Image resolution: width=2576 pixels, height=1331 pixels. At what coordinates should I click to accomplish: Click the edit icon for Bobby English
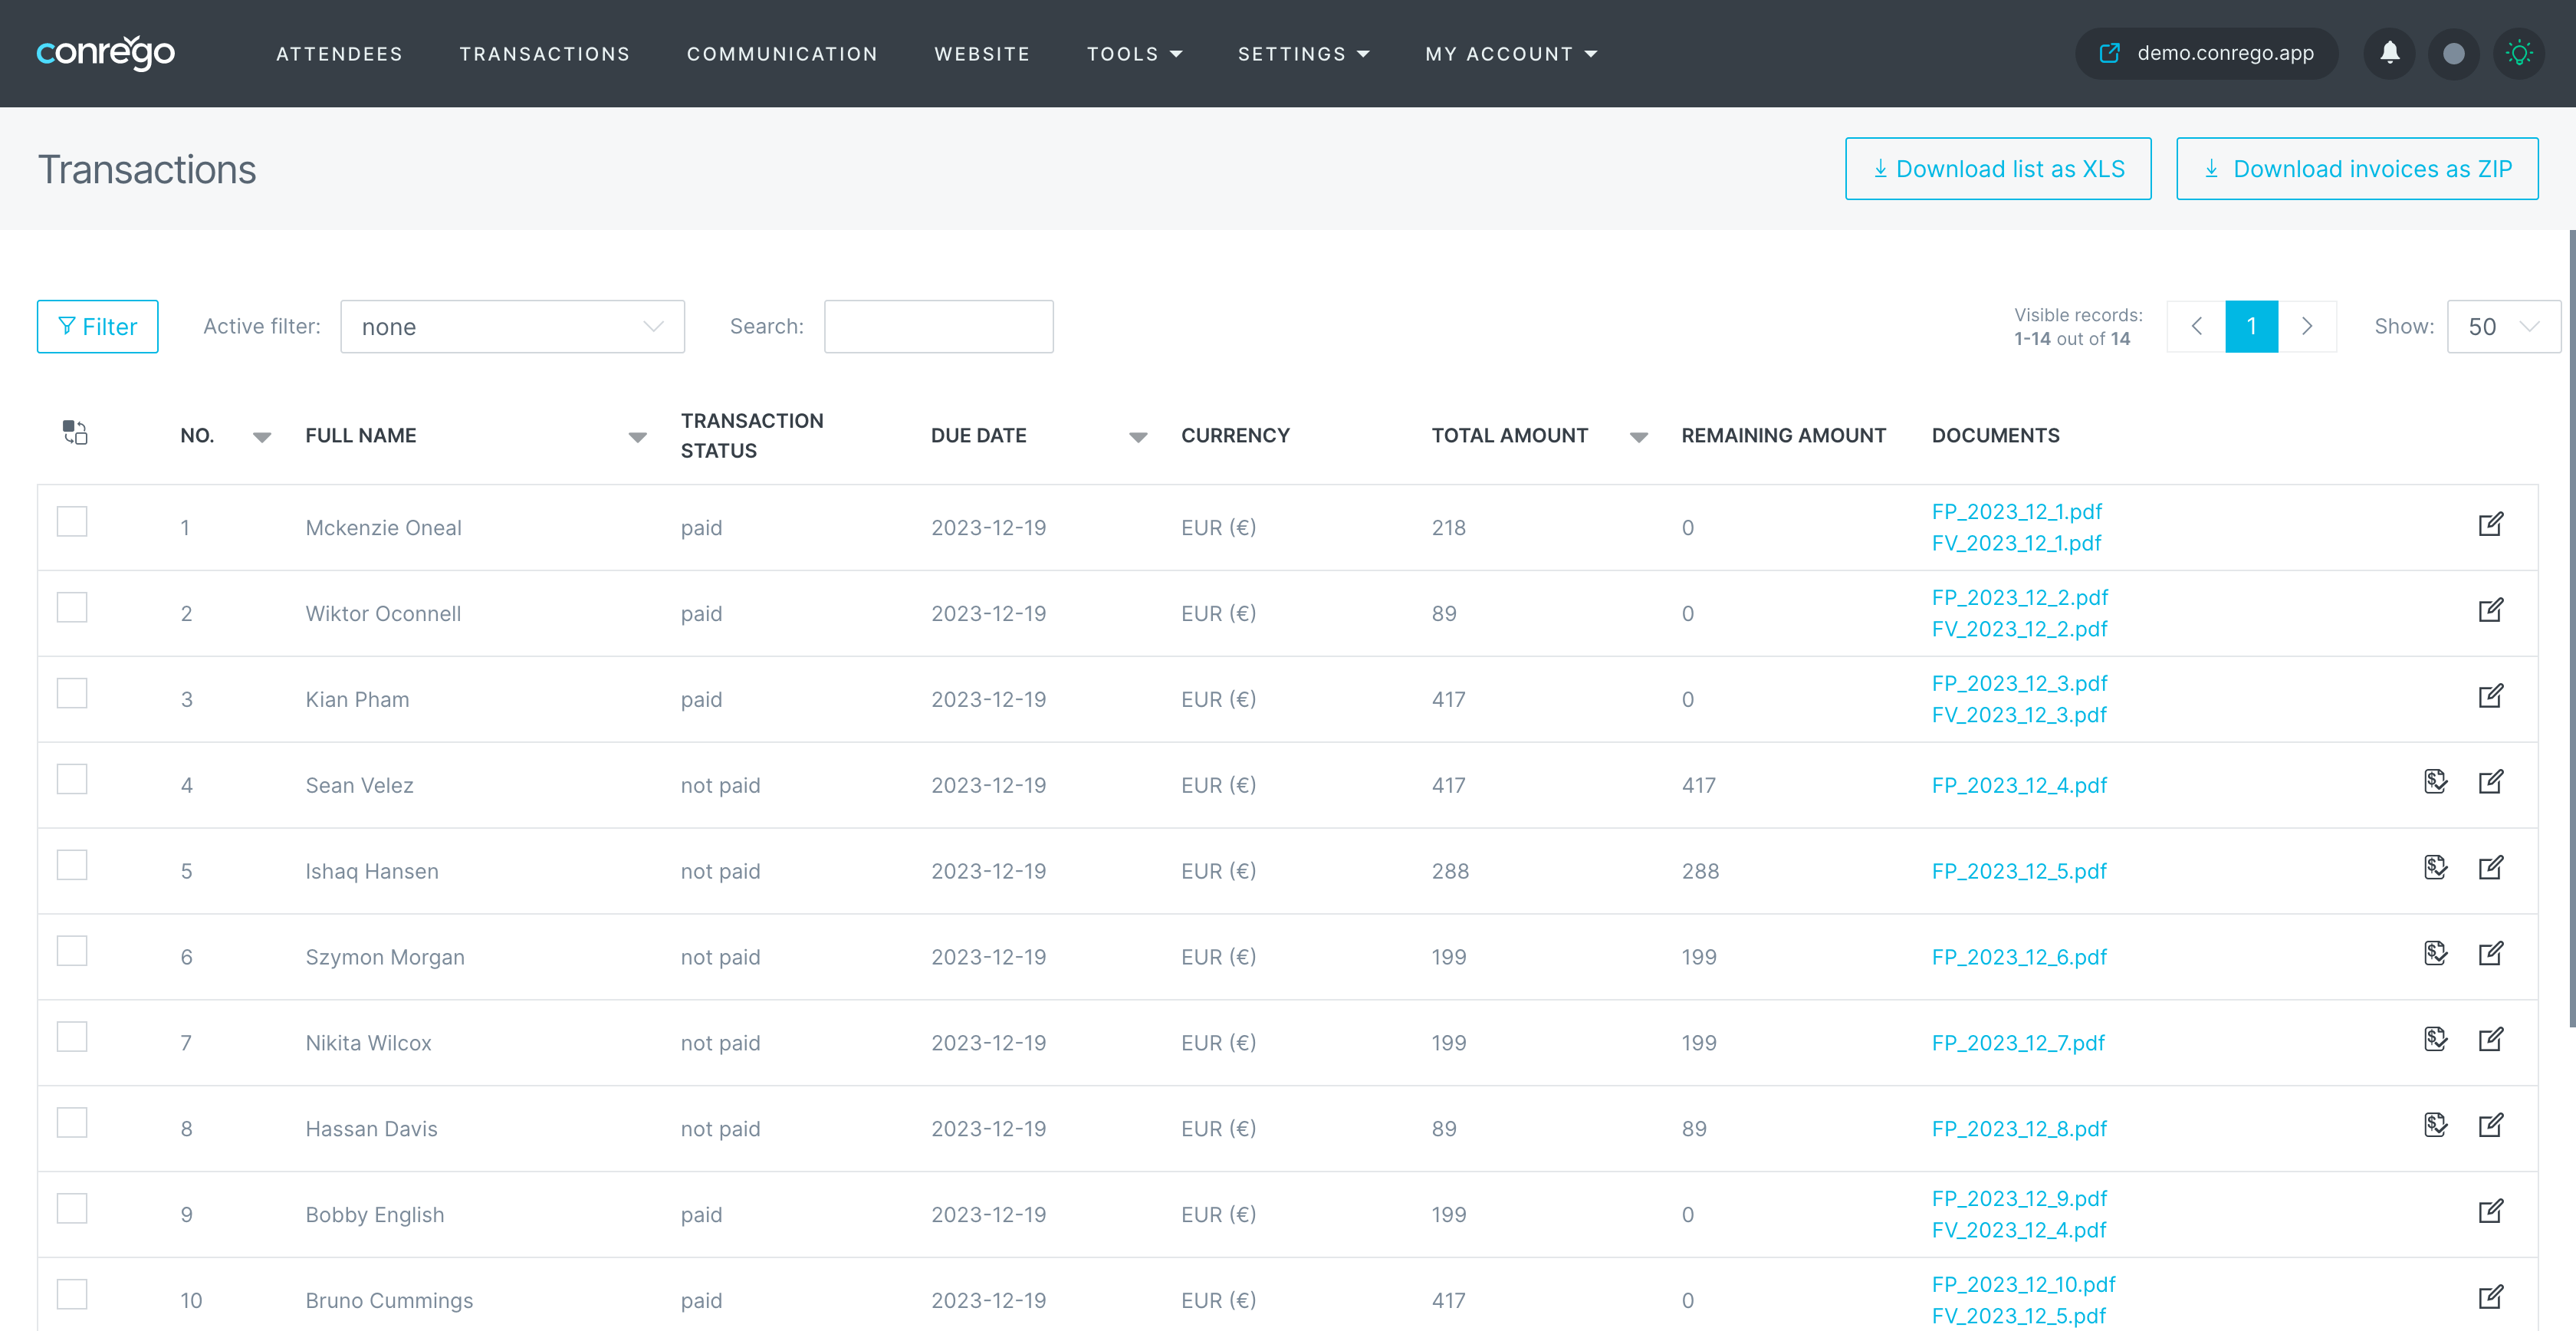[2490, 1211]
